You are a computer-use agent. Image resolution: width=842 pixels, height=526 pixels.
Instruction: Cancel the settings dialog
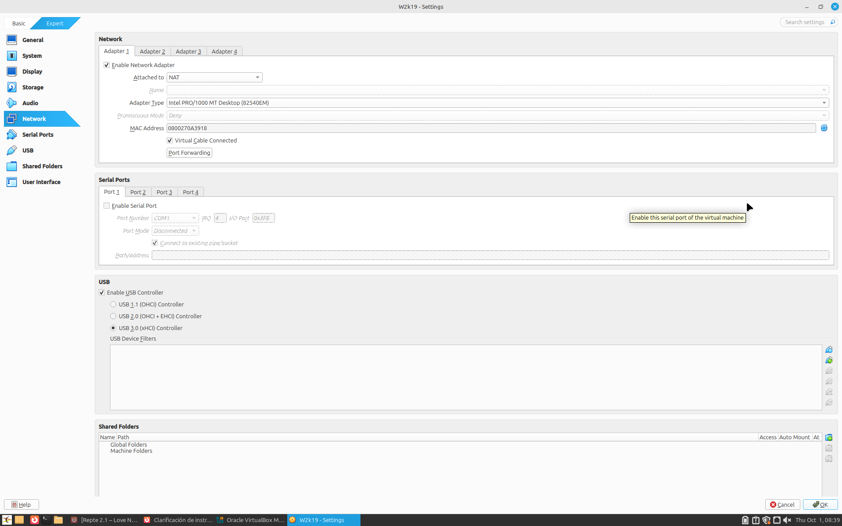(x=783, y=505)
